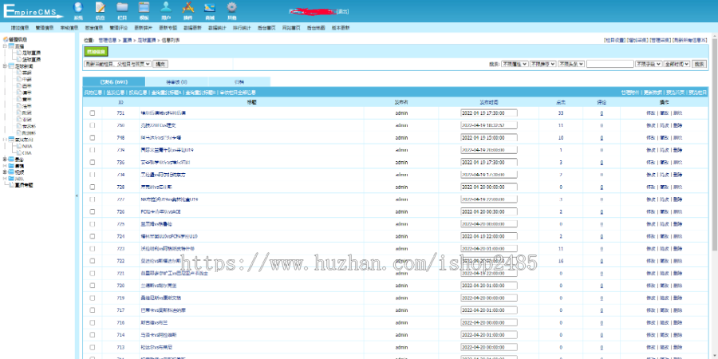Viewport: 718px width, 359px height.
Task: Open the 商城 card icon in header
Action: coord(210,7)
